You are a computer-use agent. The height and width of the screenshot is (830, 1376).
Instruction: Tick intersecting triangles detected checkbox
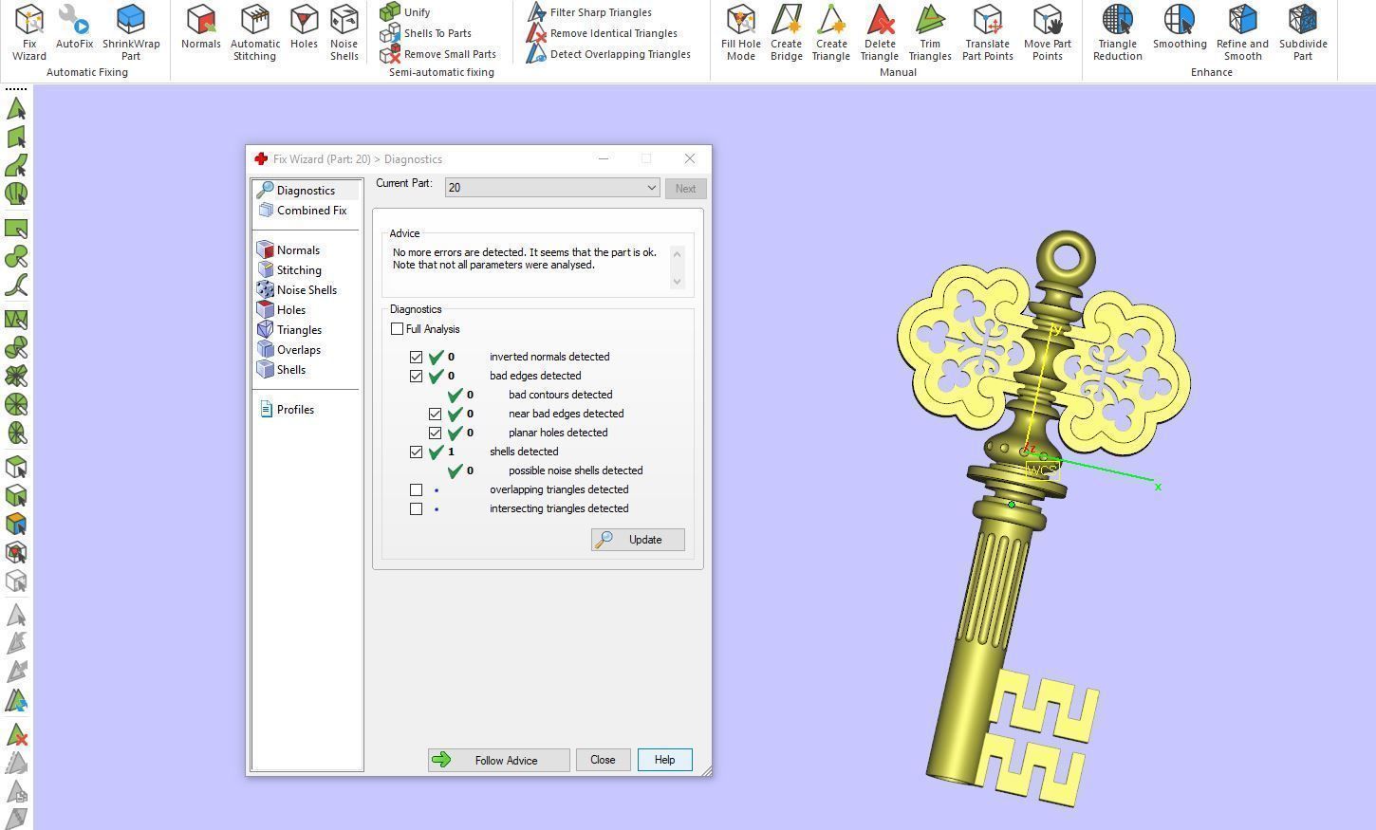[x=417, y=509]
